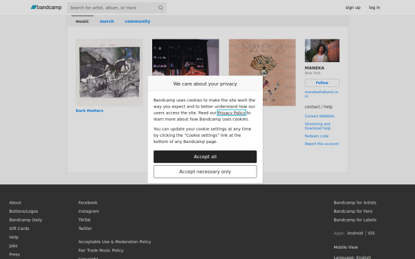This screenshot has height=259, width=415.
Task: Open the iOS app link
Action: coord(371,233)
